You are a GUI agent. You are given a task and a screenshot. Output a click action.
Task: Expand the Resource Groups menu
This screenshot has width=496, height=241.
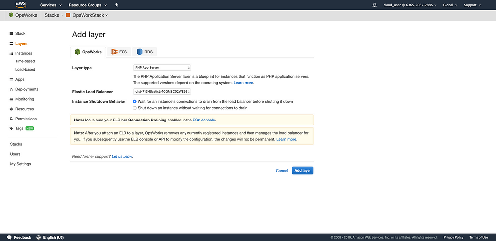(x=88, y=5)
